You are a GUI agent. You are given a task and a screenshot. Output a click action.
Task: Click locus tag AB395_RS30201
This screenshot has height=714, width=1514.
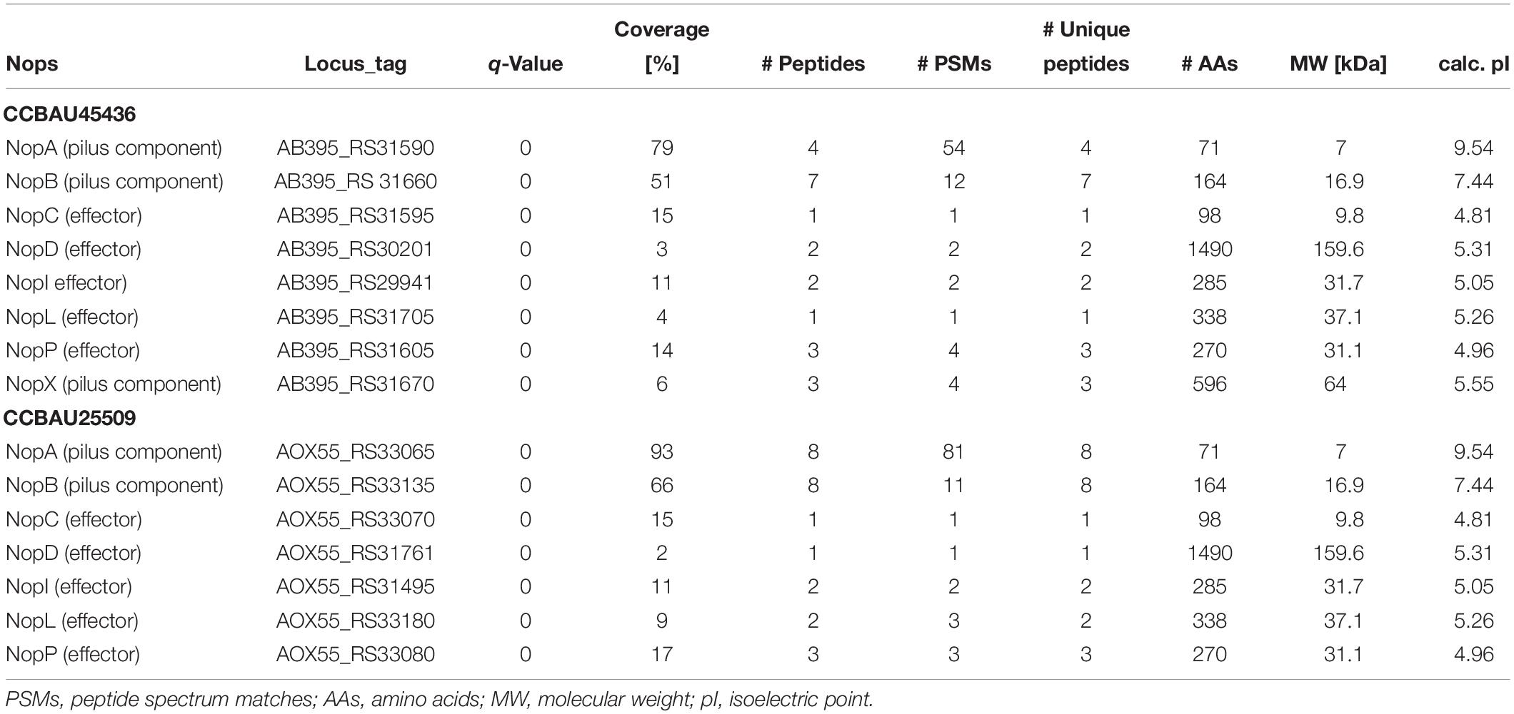[x=355, y=250]
